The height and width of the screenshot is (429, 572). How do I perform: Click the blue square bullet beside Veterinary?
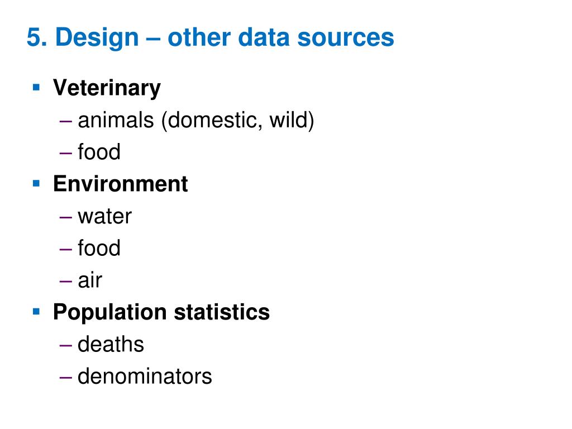point(36,87)
